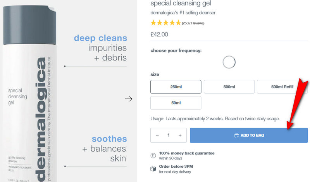Click the 'soothes' feature text

tap(109, 139)
